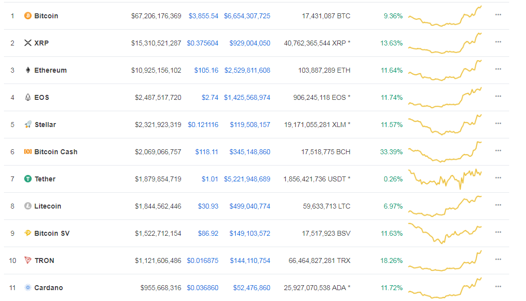View the Bitcoin SV price sparkline

pyautogui.click(x=445, y=233)
